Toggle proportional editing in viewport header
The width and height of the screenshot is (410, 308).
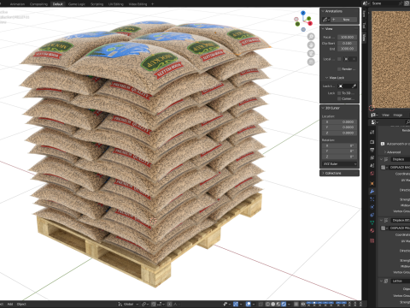click(x=169, y=304)
